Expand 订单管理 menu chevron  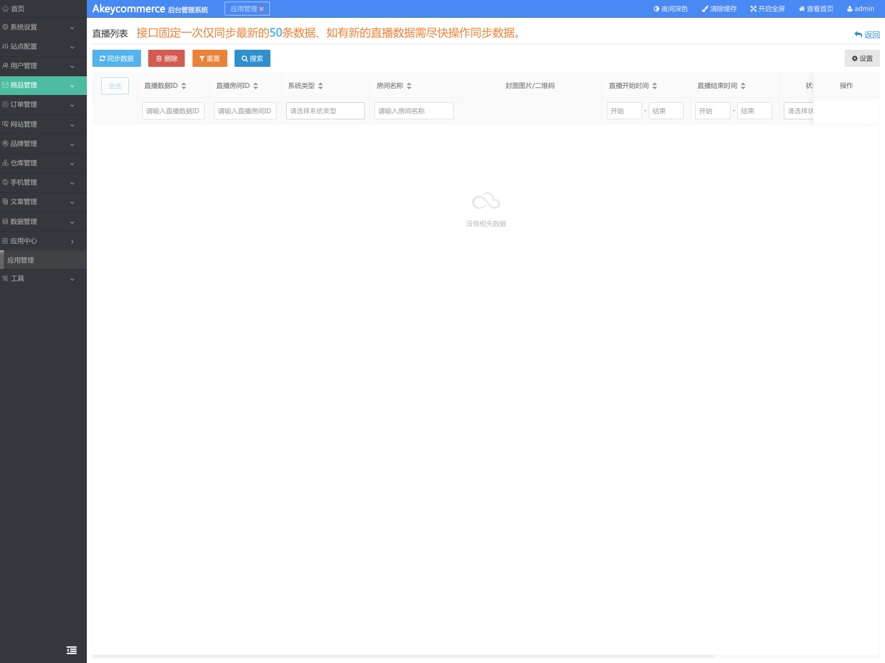(72, 105)
